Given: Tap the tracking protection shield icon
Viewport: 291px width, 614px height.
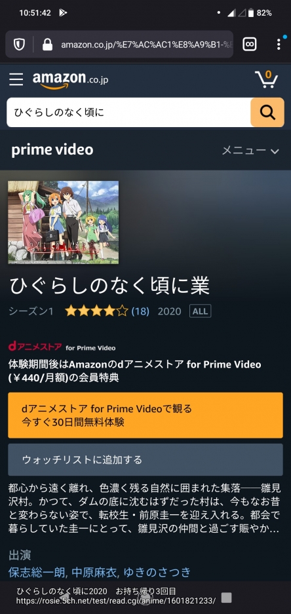Looking at the screenshot, I should [x=19, y=45].
